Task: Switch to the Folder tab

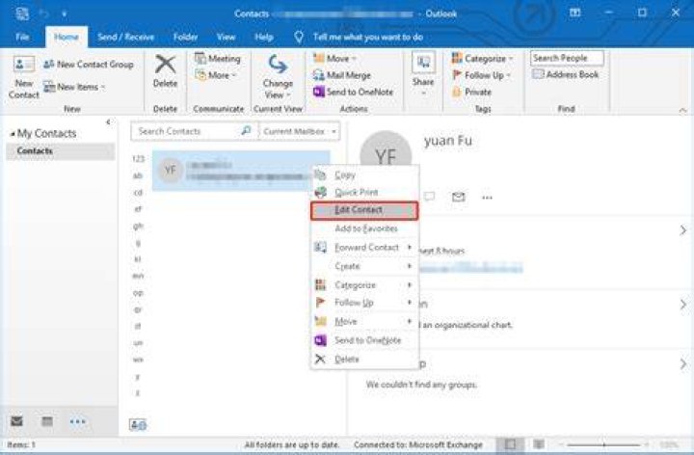Action: click(x=185, y=38)
